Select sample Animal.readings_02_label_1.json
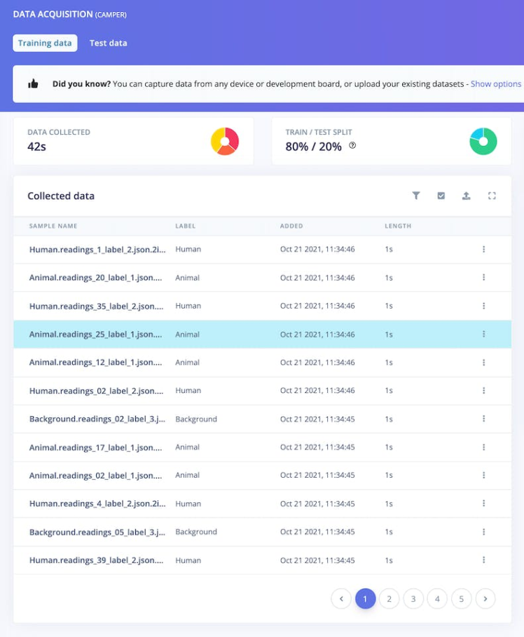The width and height of the screenshot is (524, 637). point(96,476)
